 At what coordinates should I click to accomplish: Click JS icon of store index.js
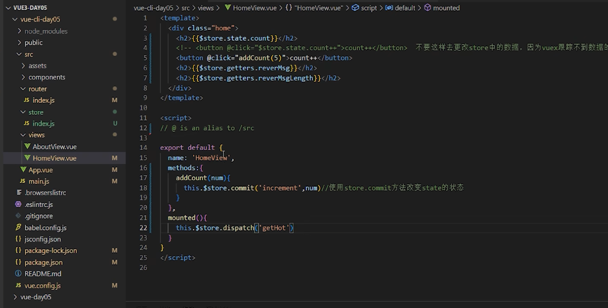(27, 123)
